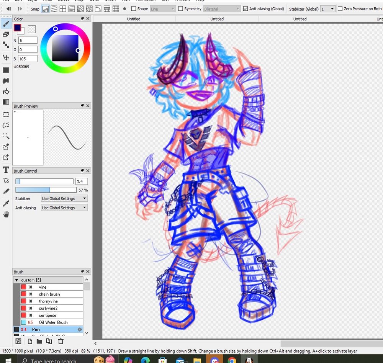Select the Select Eraser tool

6,157
